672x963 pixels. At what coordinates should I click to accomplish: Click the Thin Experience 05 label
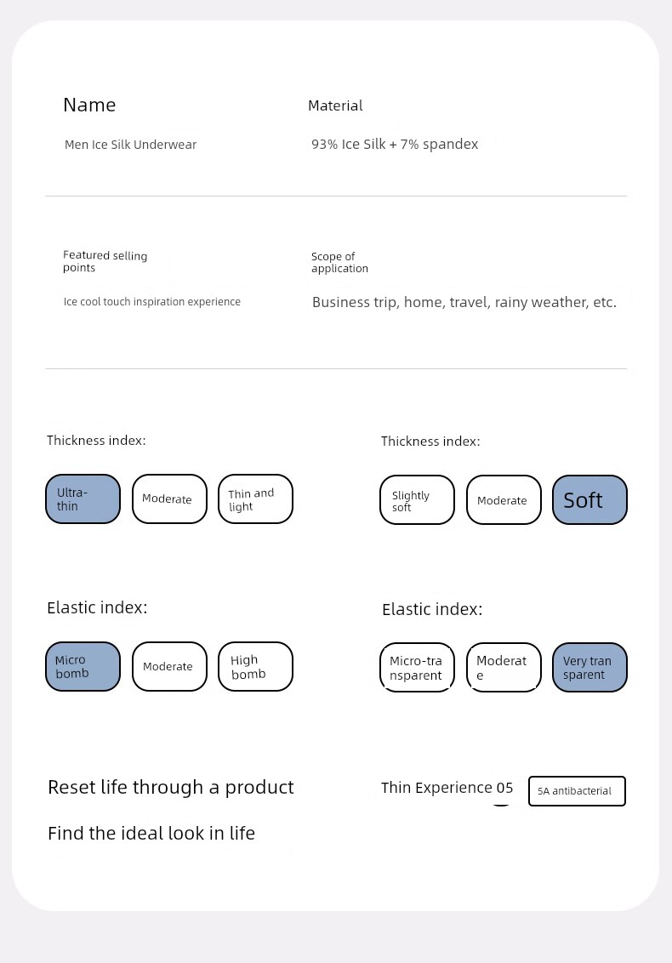point(447,788)
